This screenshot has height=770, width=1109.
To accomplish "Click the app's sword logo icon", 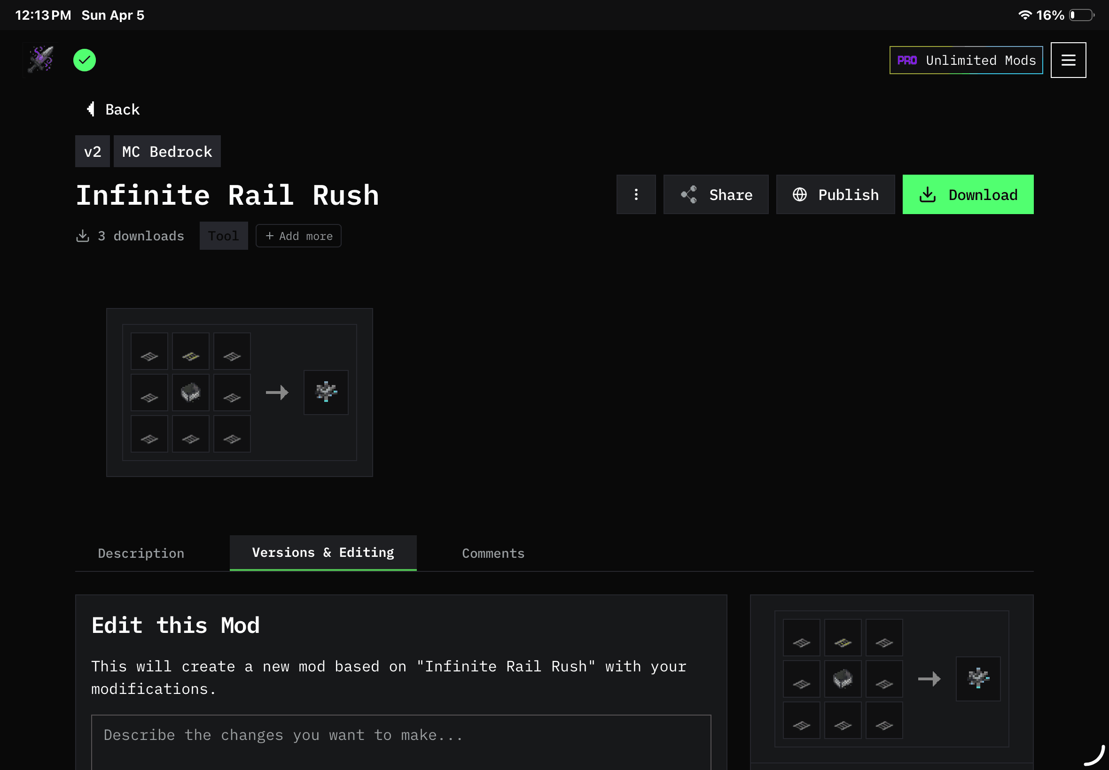I will tap(40, 59).
